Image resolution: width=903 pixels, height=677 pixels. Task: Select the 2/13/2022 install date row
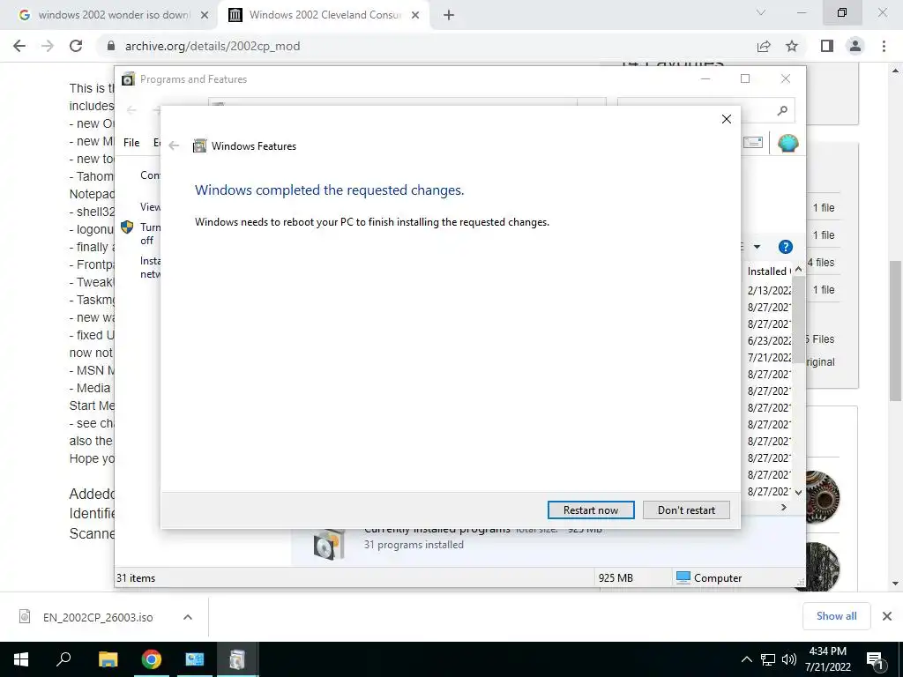(x=769, y=290)
